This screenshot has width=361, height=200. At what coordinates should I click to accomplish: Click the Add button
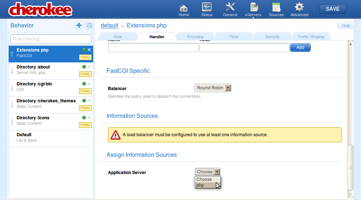(300, 47)
